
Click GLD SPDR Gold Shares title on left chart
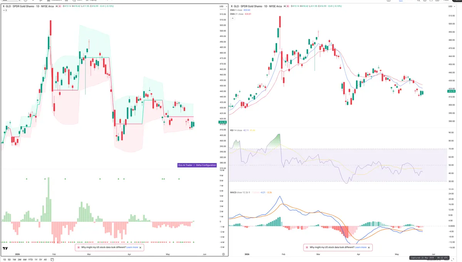click(x=30, y=7)
